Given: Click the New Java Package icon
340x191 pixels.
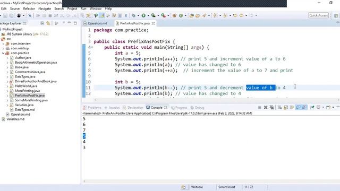Looking at the screenshot, I should [174, 15].
